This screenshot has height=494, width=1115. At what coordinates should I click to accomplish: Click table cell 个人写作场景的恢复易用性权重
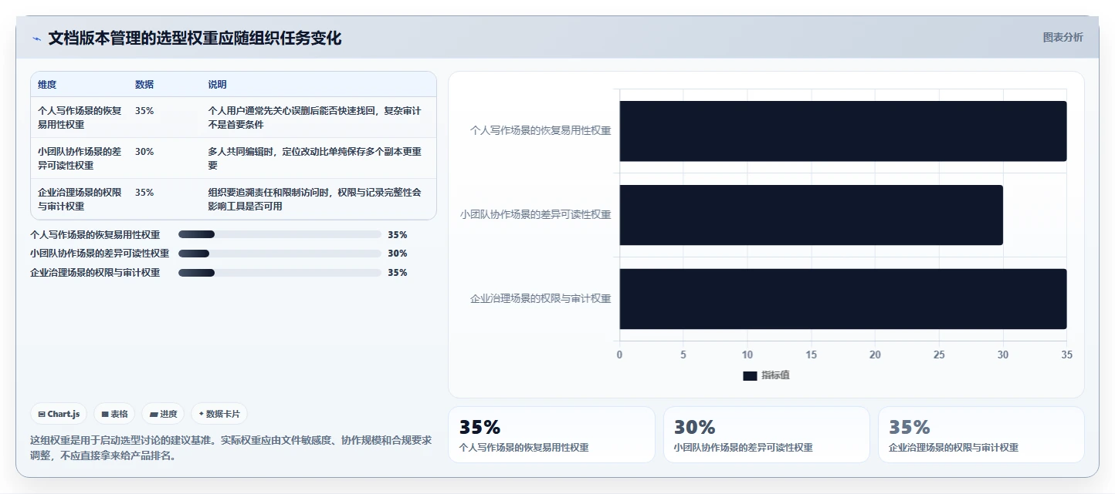tap(80, 117)
